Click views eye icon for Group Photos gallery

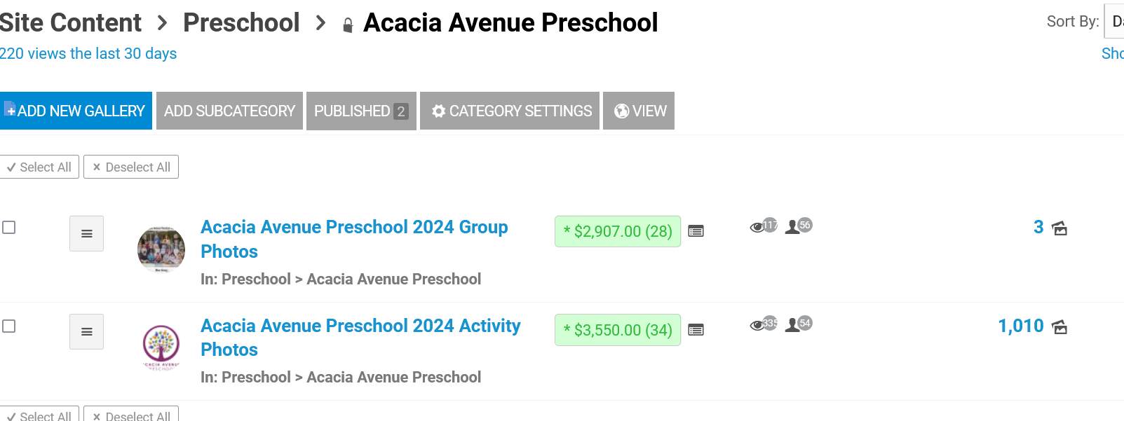pos(757,227)
